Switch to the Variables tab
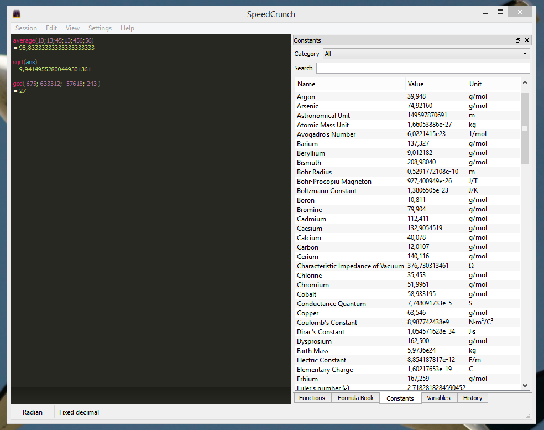The height and width of the screenshot is (430, 544). (439, 397)
